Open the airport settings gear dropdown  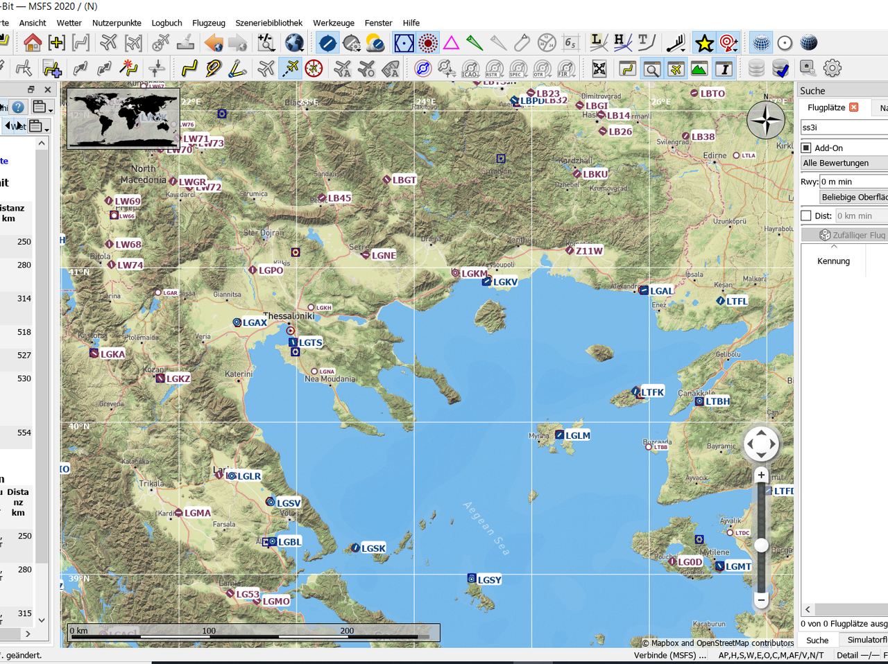(352, 43)
